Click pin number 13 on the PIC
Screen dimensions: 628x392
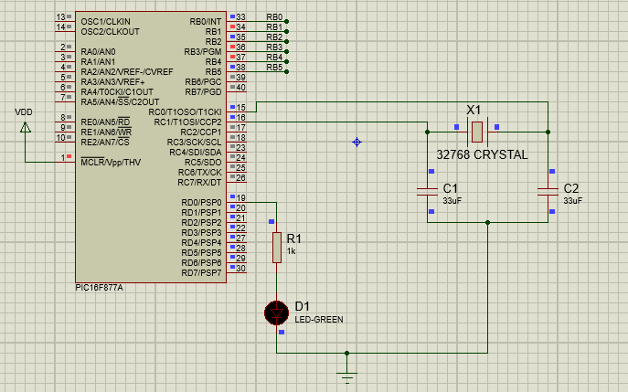point(60,16)
